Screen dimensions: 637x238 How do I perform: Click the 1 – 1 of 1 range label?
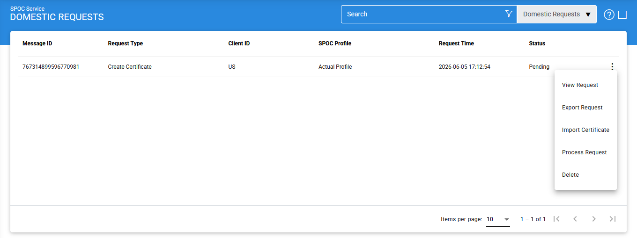click(x=533, y=219)
